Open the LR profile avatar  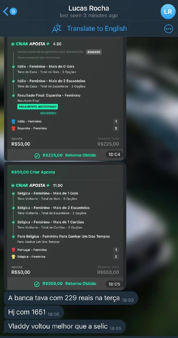coord(168,11)
